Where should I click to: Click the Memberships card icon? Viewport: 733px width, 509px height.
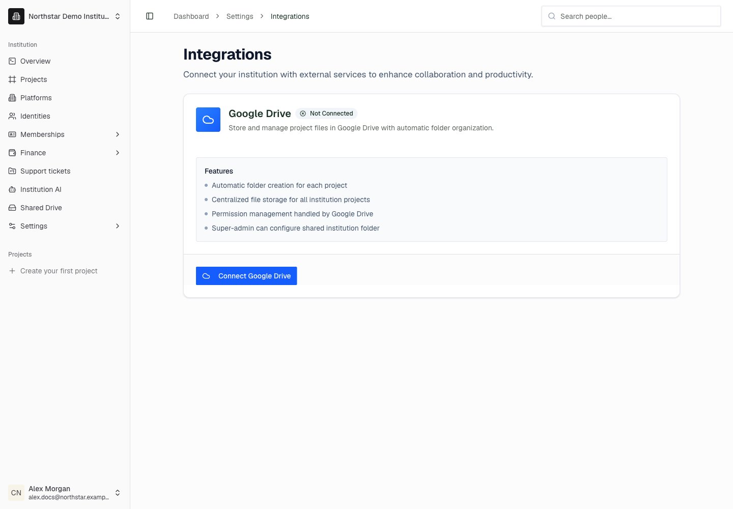(x=12, y=134)
